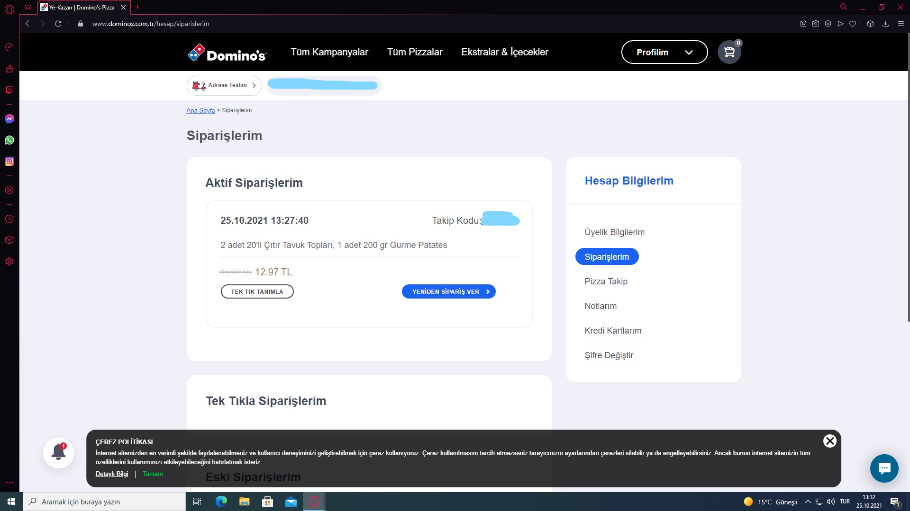Open the shopping cart icon
The height and width of the screenshot is (511, 910).
click(x=729, y=52)
